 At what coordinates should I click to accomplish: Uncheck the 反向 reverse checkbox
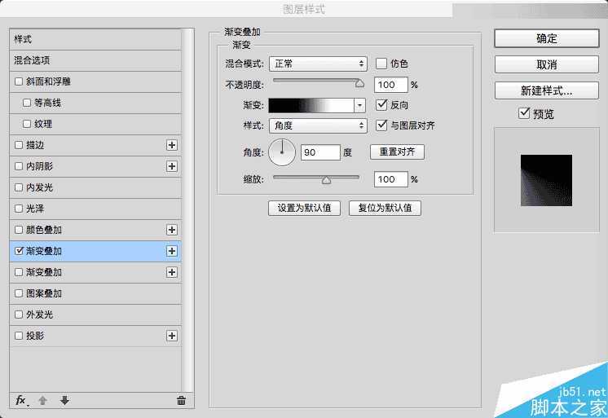[381, 104]
